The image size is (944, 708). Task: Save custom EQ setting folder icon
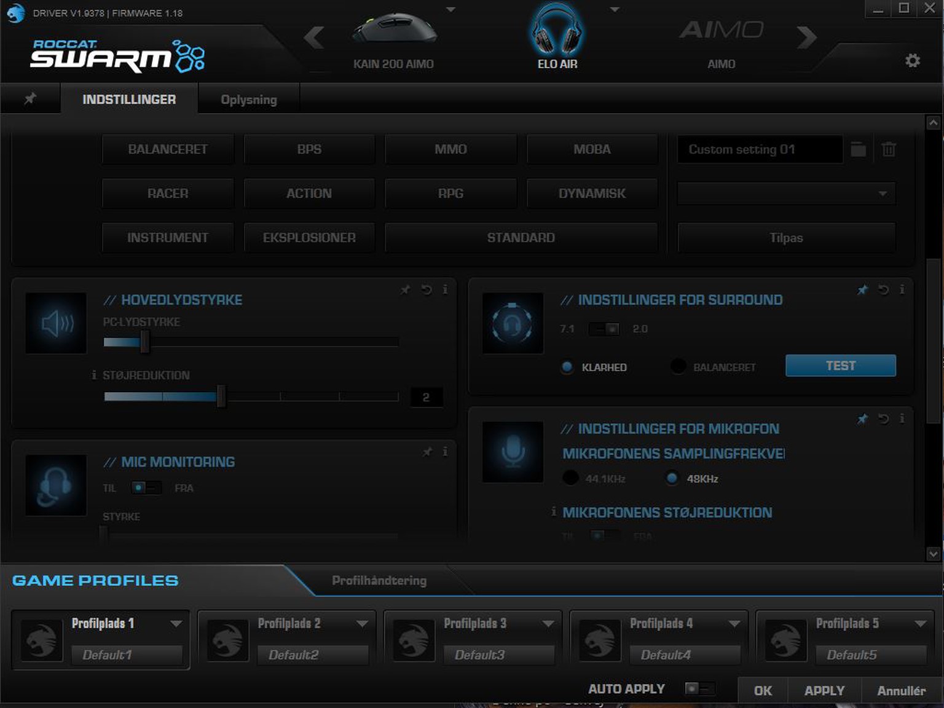859,149
